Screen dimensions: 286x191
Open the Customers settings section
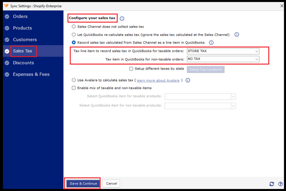pyautogui.click(x=33, y=40)
